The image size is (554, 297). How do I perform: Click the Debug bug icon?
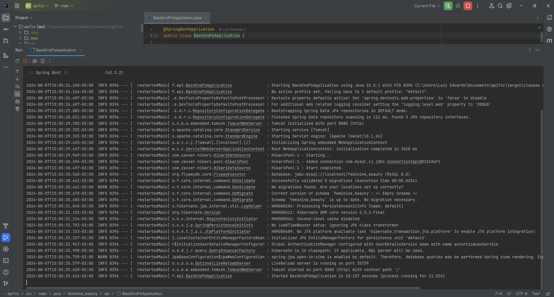458,6
